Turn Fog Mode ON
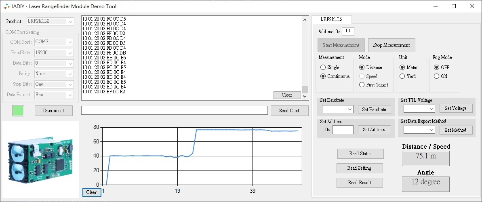This screenshot has height=202, width=482. pos(436,76)
